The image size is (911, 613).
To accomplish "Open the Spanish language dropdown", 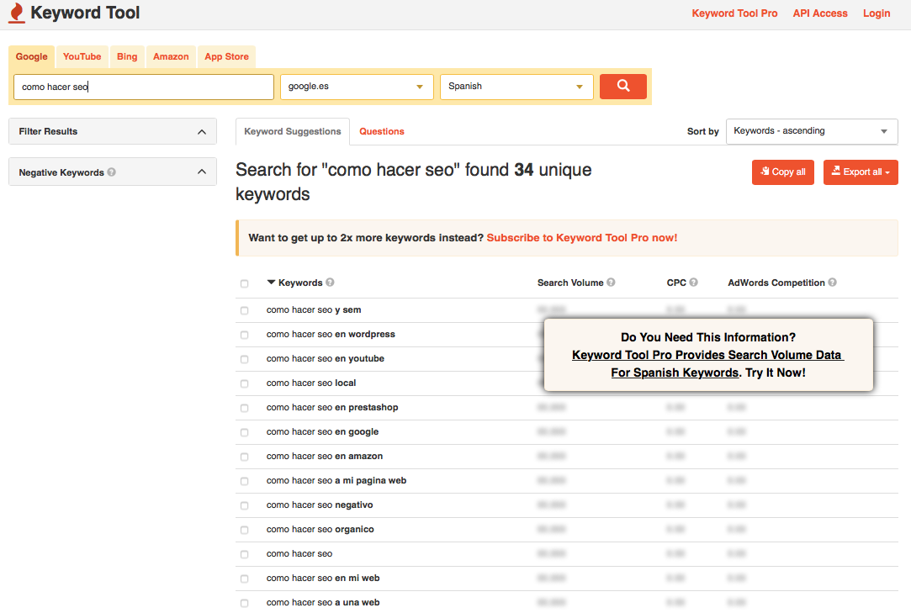I will pos(516,87).
